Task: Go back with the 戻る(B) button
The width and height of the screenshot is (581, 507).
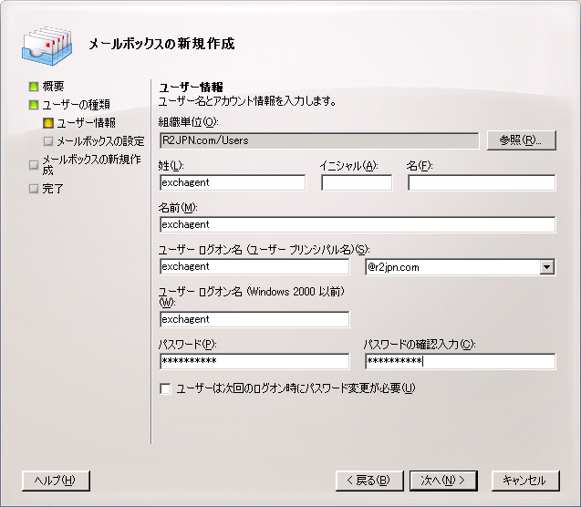Action: [369, 481]
